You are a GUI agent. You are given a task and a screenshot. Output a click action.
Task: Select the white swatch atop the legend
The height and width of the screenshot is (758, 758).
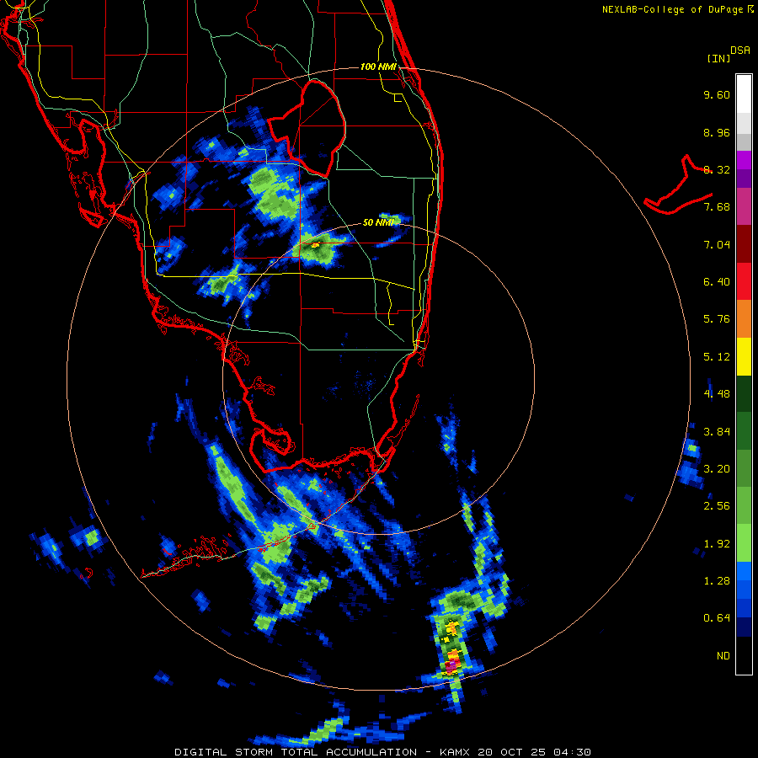pyautogui.click(x=744, y=94)
